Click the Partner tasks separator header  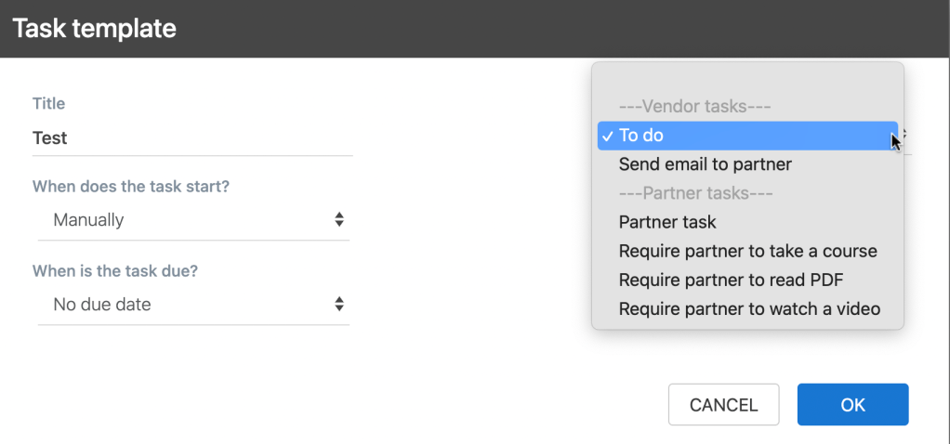click(x=696, y=193)
